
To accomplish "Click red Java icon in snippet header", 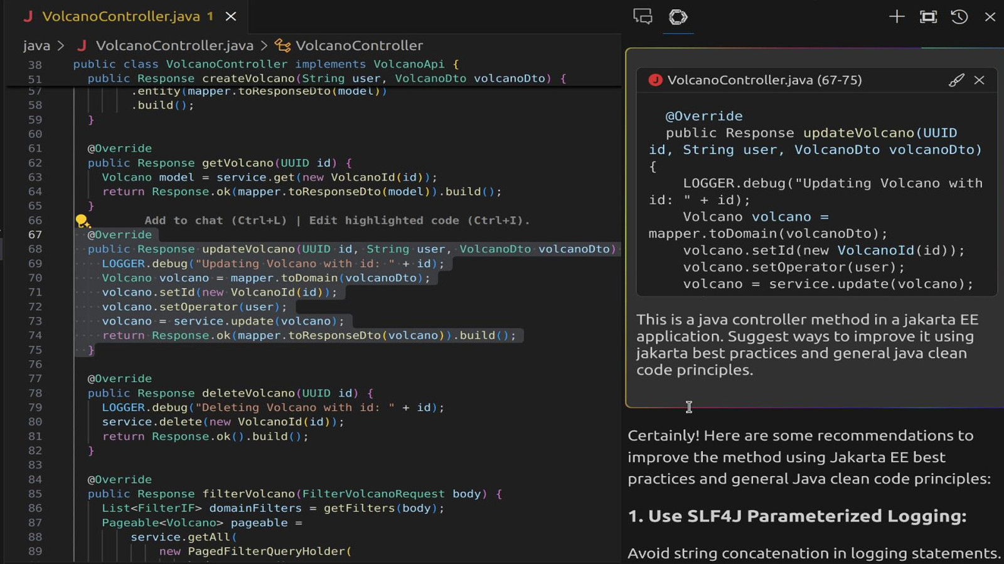I will click(655, 80).
